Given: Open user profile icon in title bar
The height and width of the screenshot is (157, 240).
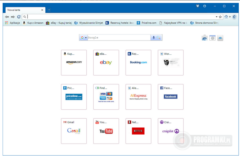Looking at the screenshot, I should coord(205,6).
